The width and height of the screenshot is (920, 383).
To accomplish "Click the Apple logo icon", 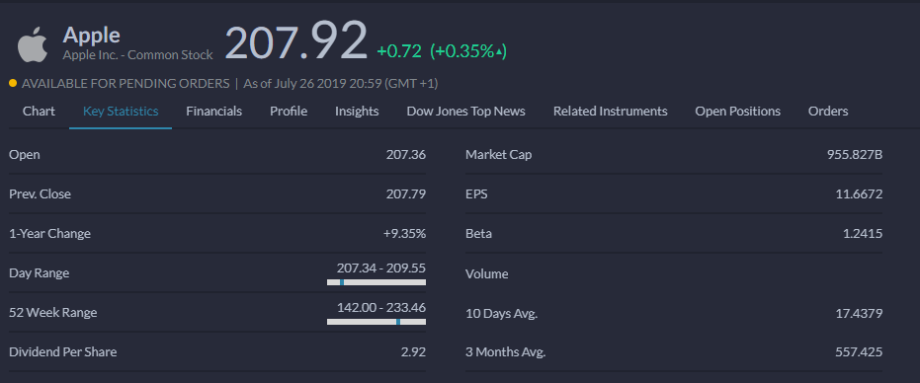I will 33,43.
